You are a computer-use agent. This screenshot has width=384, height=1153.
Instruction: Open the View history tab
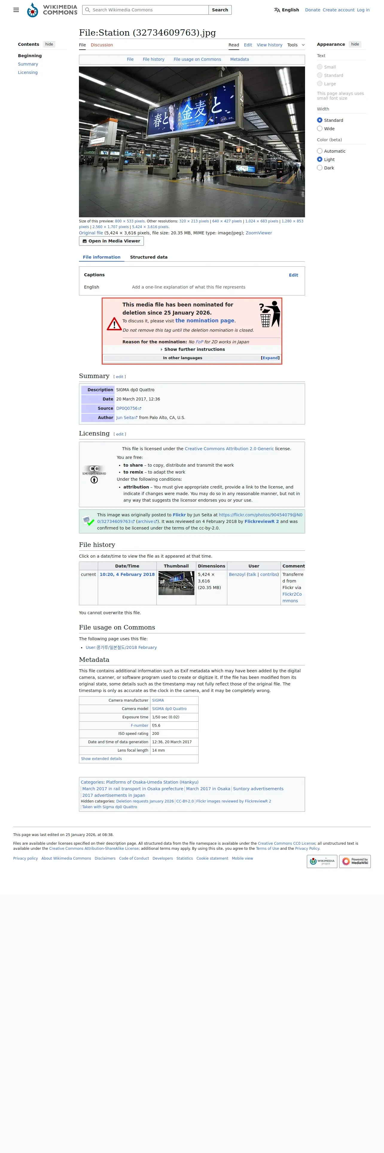pyautogui.click(x=269, y=45)
